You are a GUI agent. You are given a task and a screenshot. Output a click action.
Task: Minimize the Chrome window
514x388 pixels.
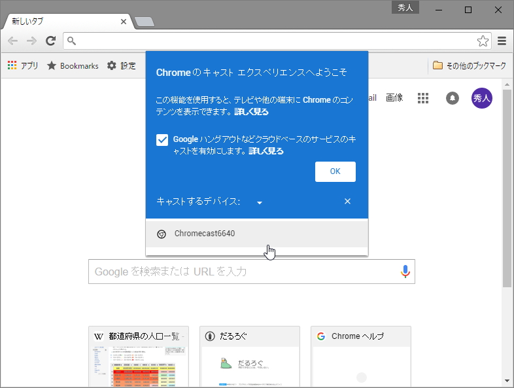[x=439, y=10]
